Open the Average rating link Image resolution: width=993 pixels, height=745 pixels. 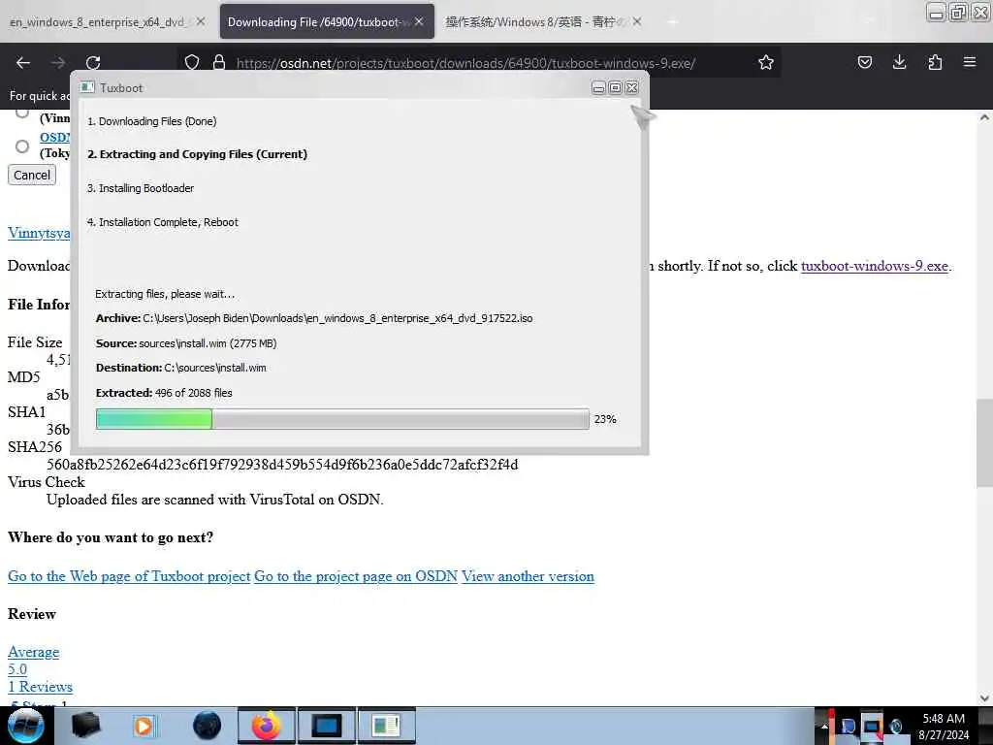(x=34, y=652)
